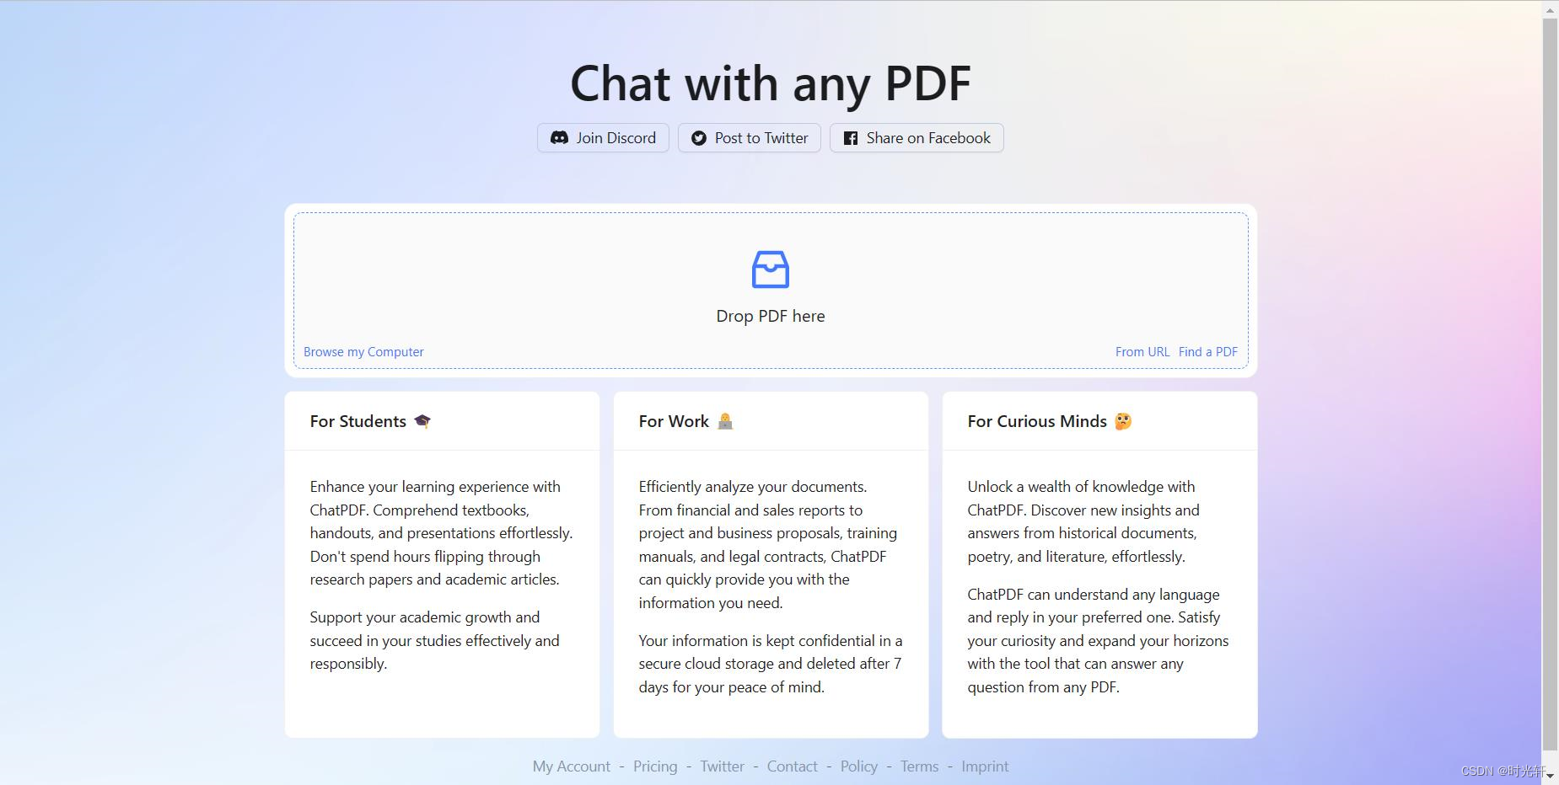Click the For Students heading
This screenshot has height=785, width=1559.
[x=357, y=421]
